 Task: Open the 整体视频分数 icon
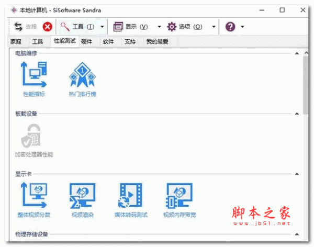click(x=34, y=195)
